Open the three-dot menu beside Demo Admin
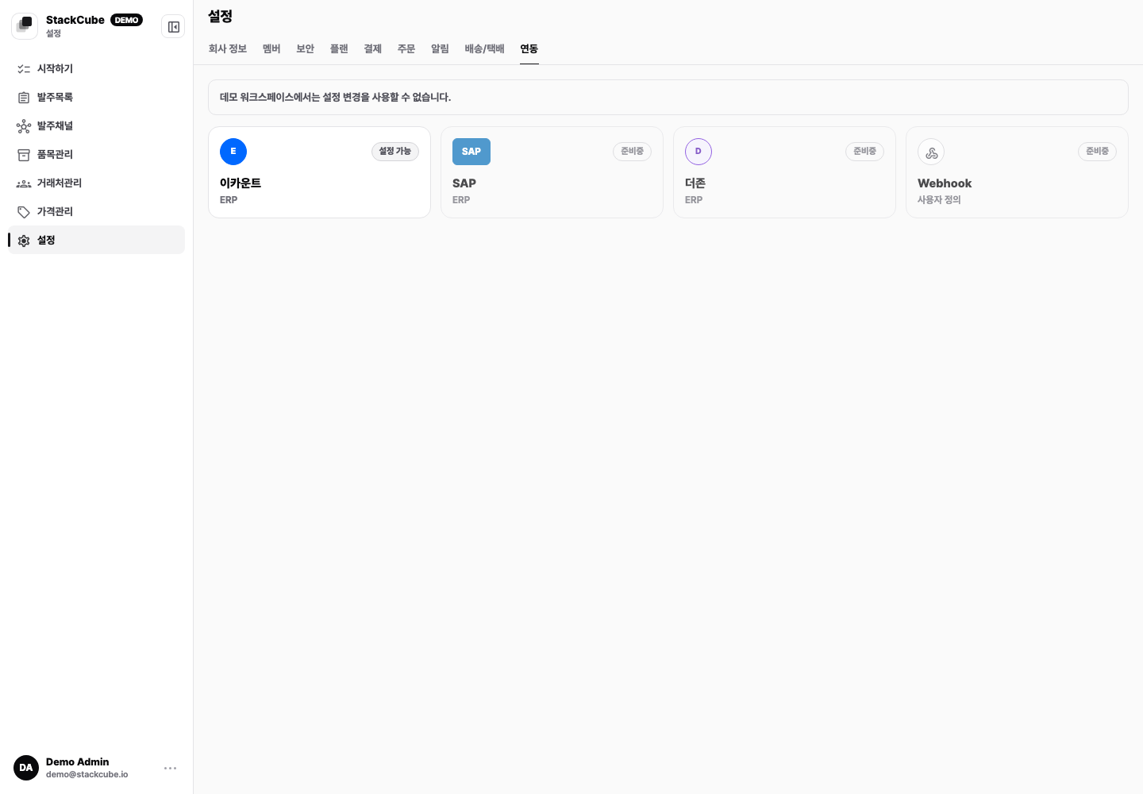This screenshot has height=794, width=1143. [170, 768]
